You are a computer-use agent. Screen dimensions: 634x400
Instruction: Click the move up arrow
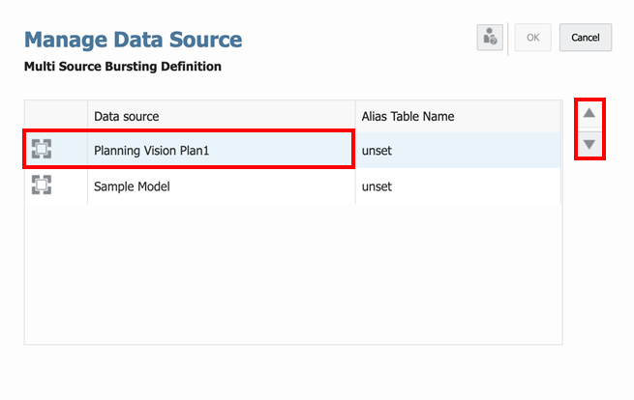[x=589, y=113]
